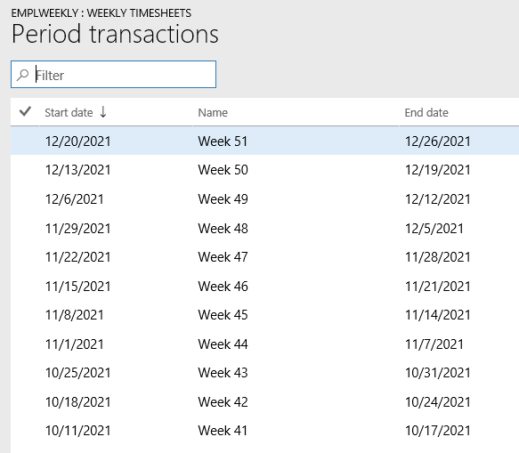This screenshot has width=519, height=453.
Task: Click the 11/1/2021 start date
Action: click(x=75, y=344)
